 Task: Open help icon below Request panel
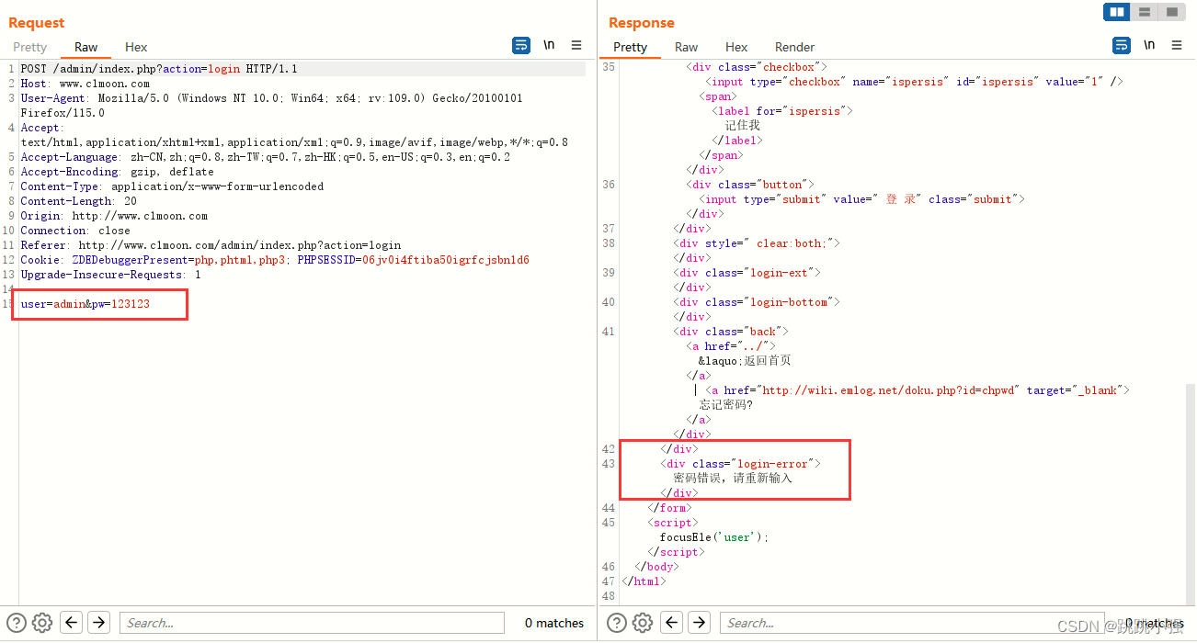pos(17,623)
